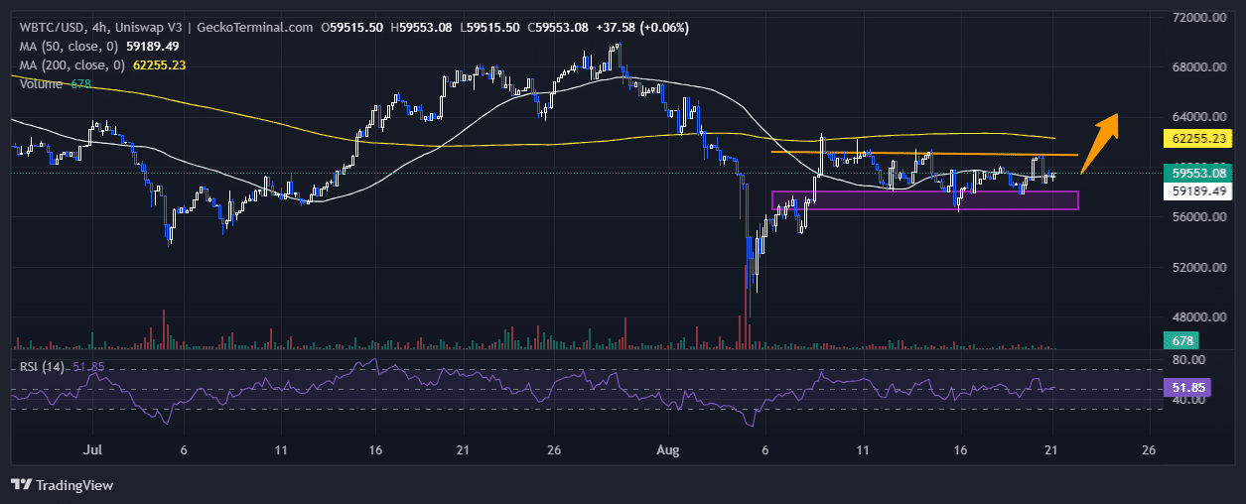Screen dimensions: 1246x504
Task: Click the Aug label on time axis
Action: (x=668, y=449)
